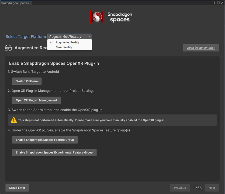Click the step 2 'Open XR Plug-in Management under Project Settings' text
This screenshot has height=194, width=225.
(51, 91)
